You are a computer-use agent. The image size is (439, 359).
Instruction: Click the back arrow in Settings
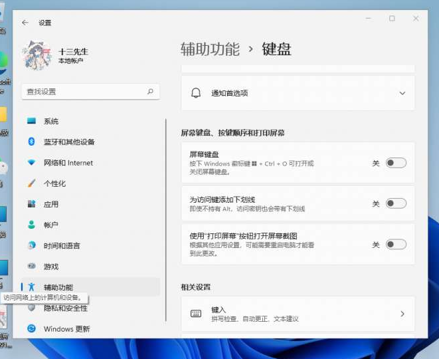[25, 23]
